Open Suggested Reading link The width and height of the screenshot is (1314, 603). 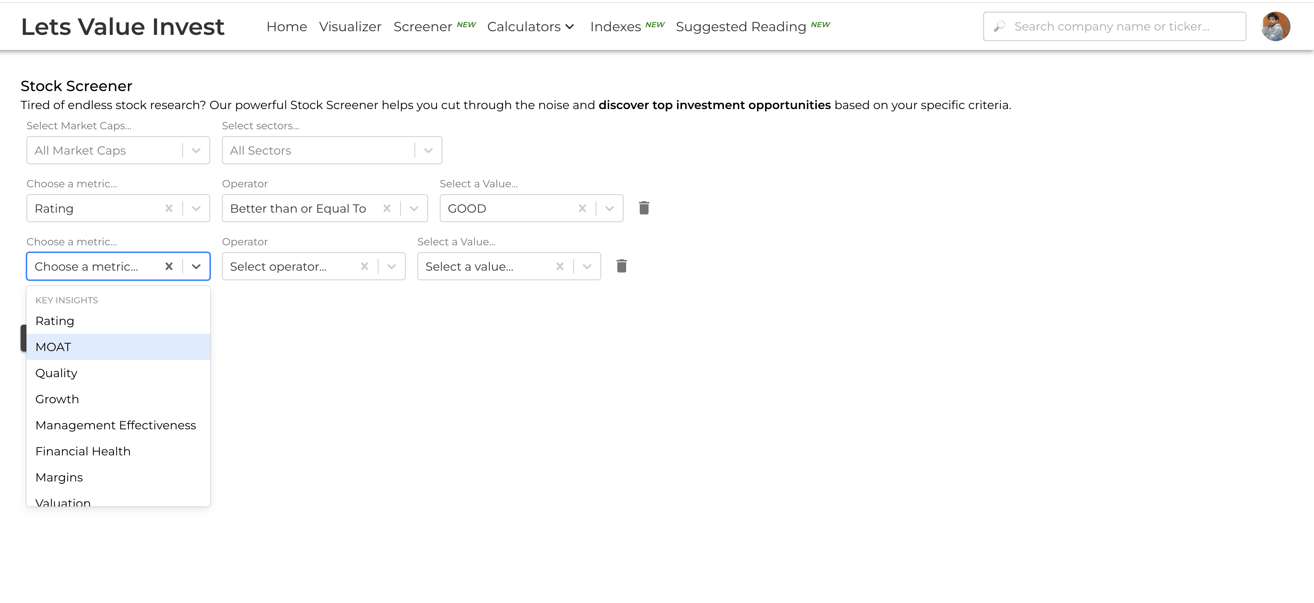741,26
